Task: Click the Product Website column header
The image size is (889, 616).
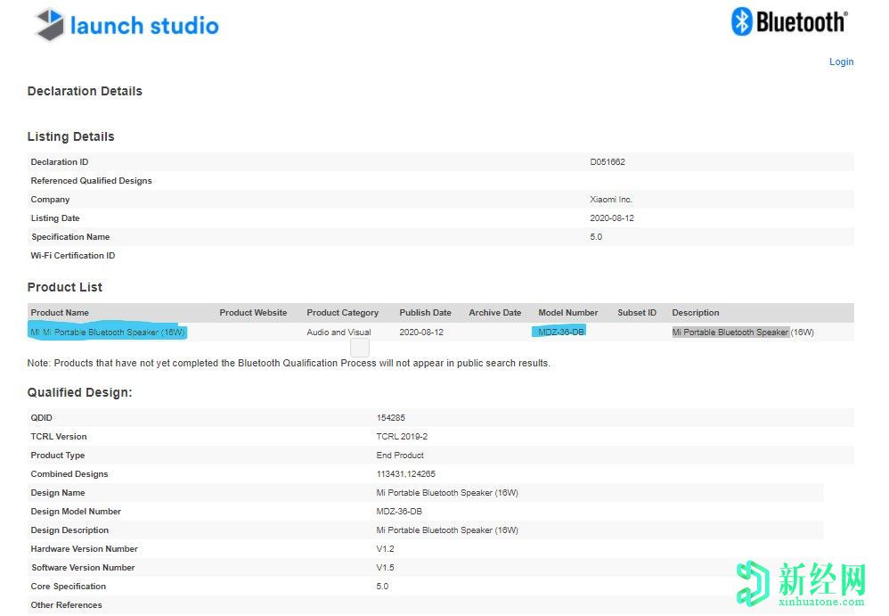Action: [x=253, y=313]
